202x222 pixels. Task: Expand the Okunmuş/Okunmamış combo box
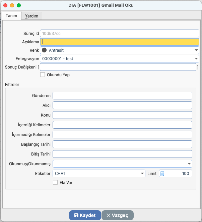point(189,164)
